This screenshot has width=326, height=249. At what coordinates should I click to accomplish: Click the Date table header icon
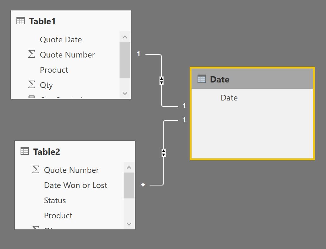pos(202,79)
